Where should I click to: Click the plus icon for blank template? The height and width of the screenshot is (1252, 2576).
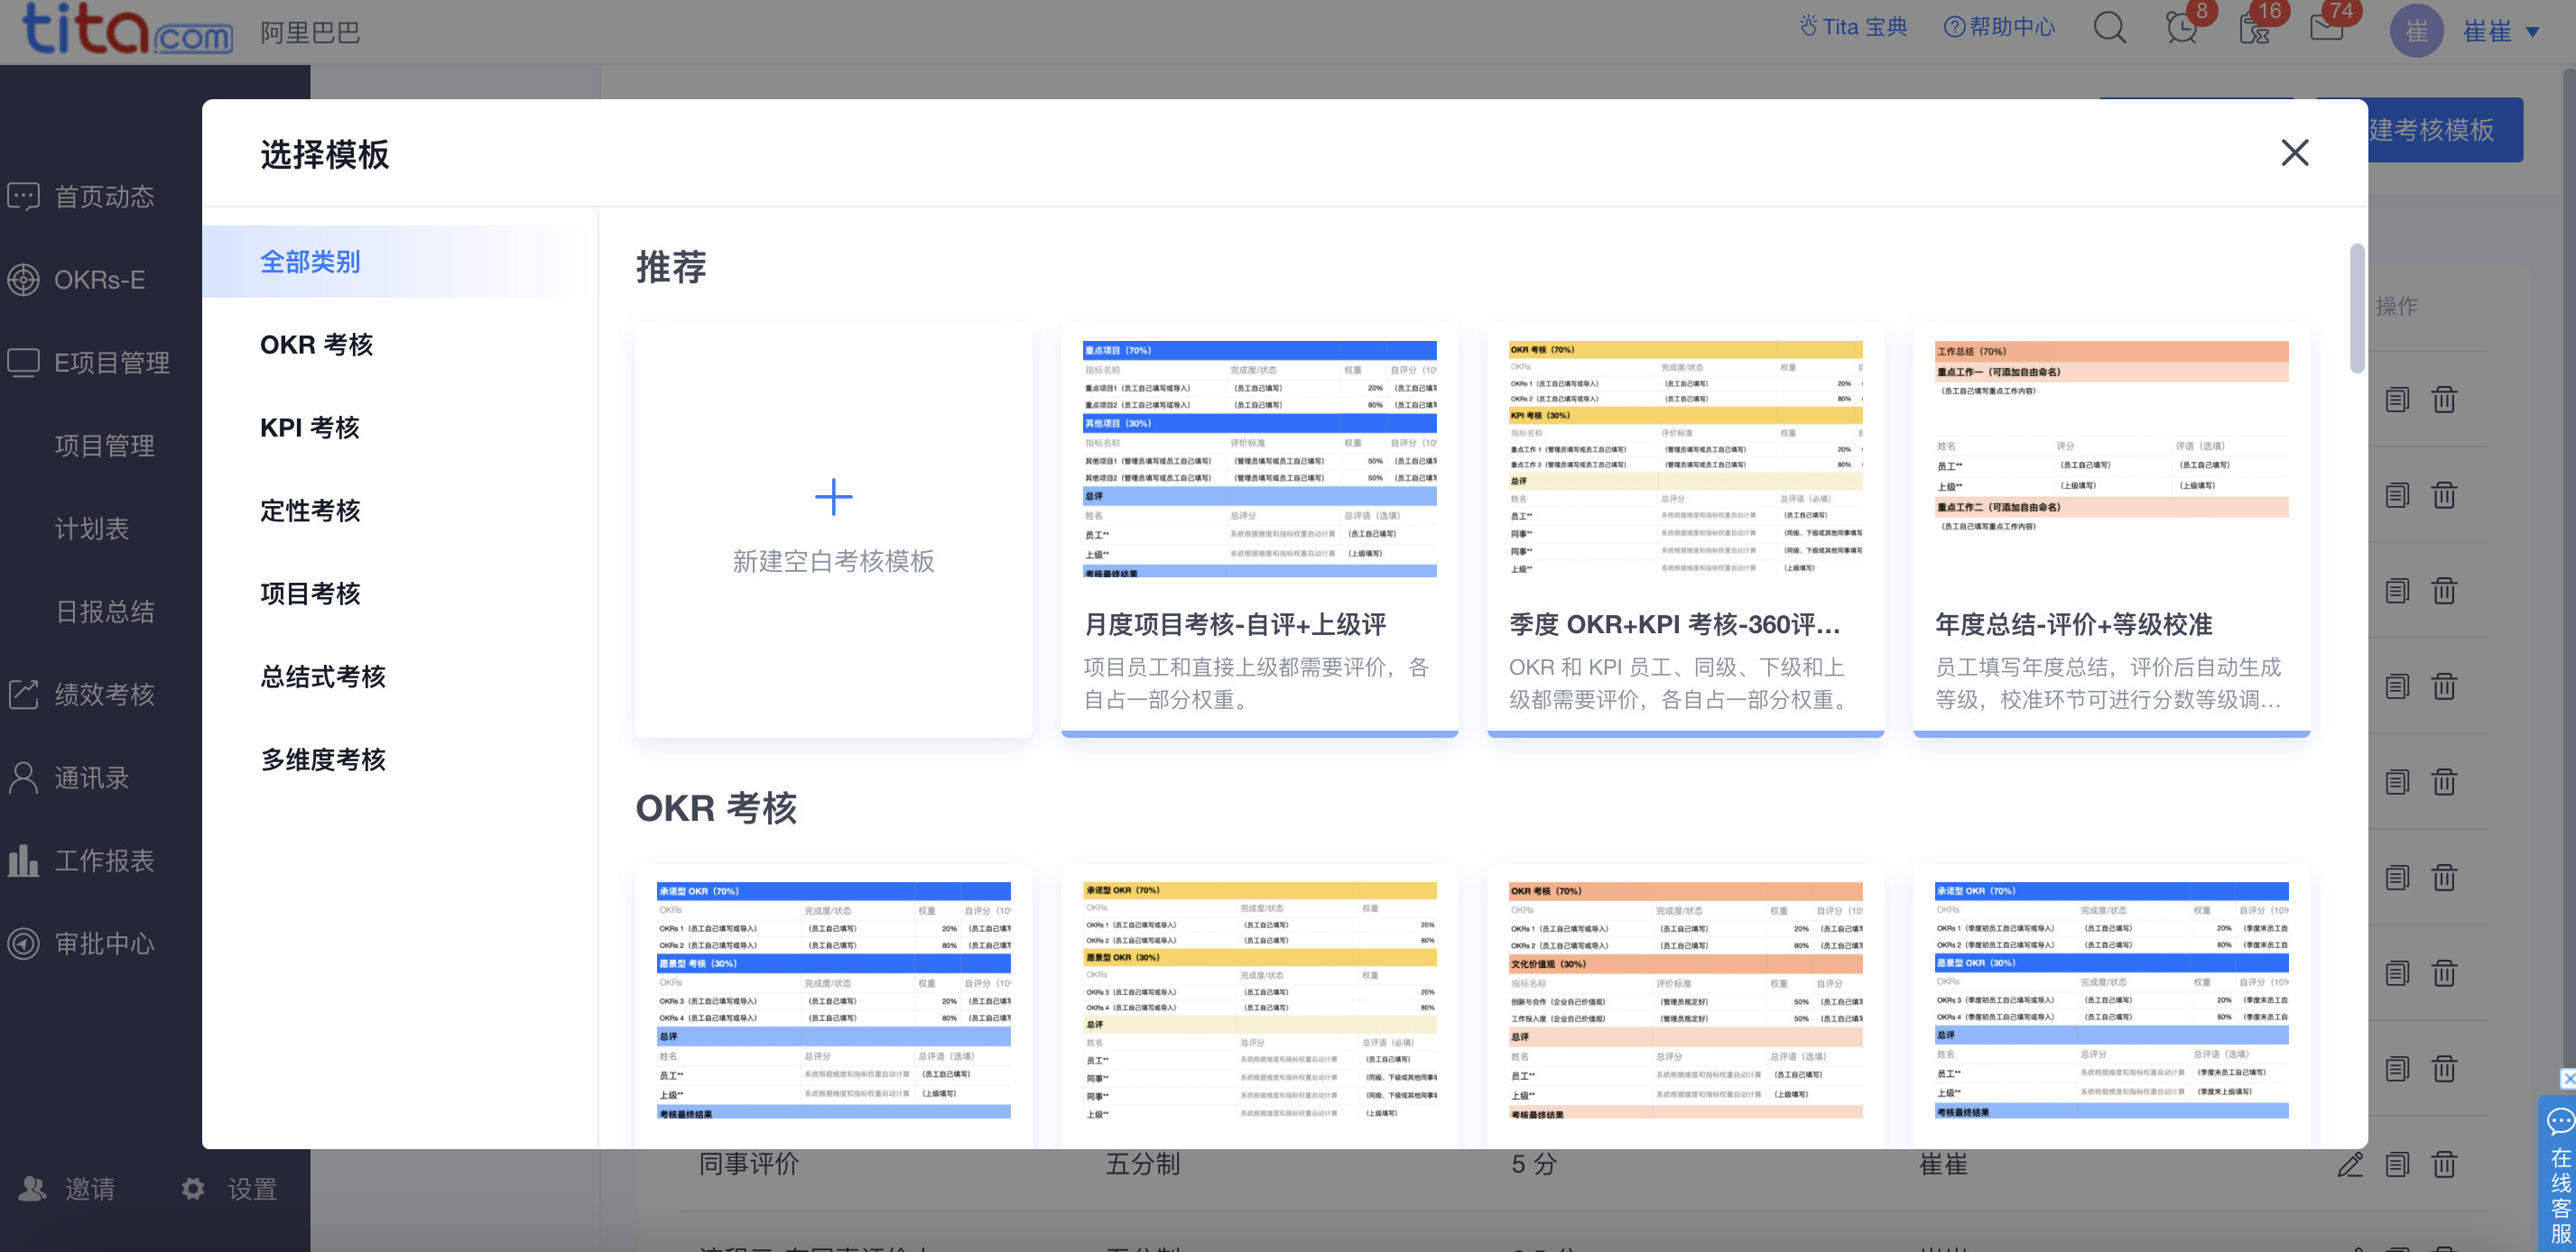coord(833,497)
